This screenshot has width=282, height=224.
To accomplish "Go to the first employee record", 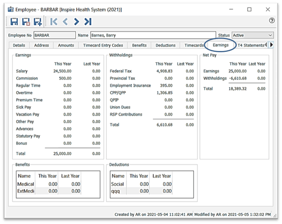I will coord(54,22).
